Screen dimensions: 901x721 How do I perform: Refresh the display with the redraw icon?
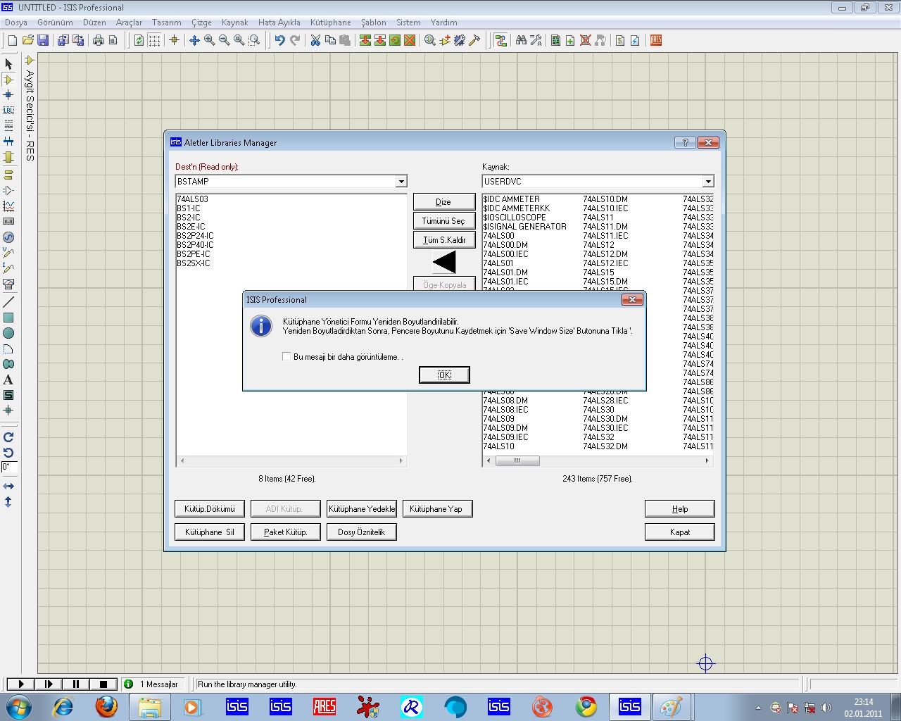[139, 40]
